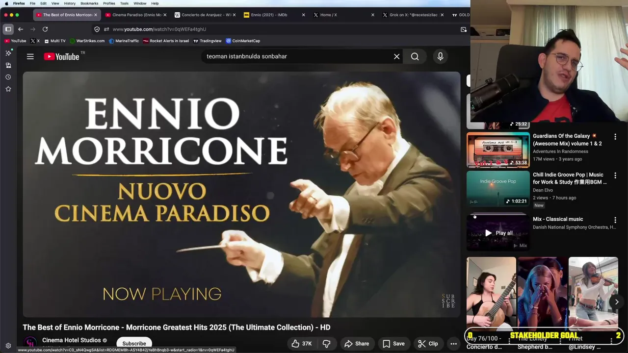This screenshot has height=353, width=628.
Task: Open options for Chill Indie Groove Pop video
Action: click(x=615, y=176)
